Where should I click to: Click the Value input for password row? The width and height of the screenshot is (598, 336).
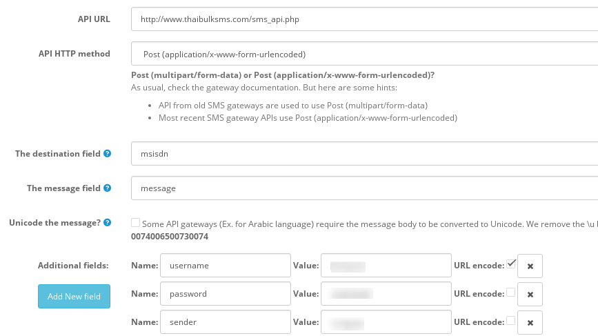(386, 294)
